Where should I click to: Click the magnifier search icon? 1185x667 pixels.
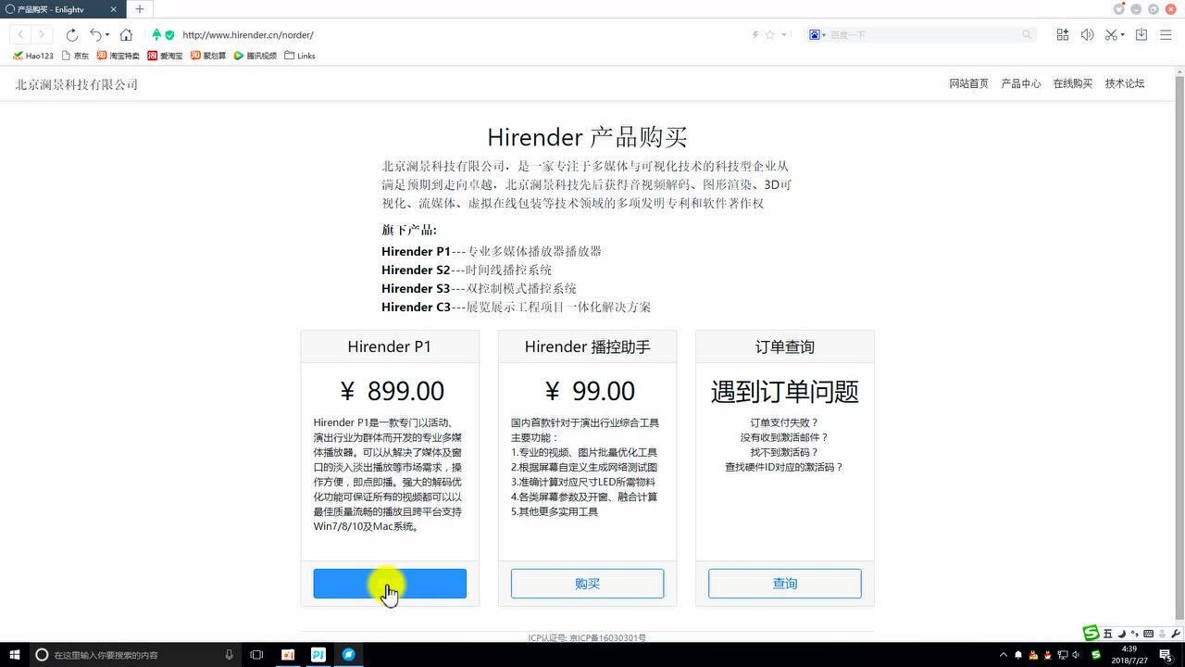[x=1027, y=34]
